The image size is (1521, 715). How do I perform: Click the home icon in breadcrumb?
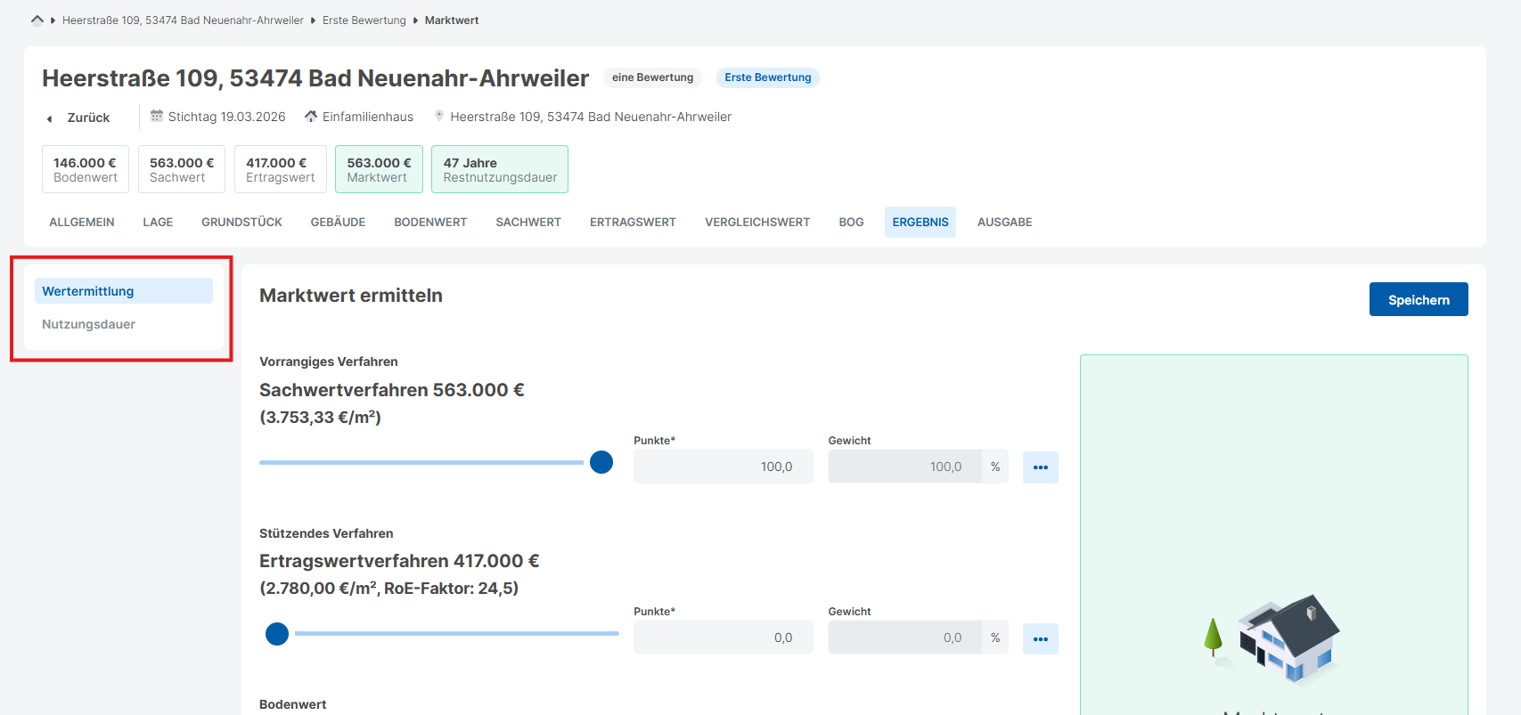37,20
